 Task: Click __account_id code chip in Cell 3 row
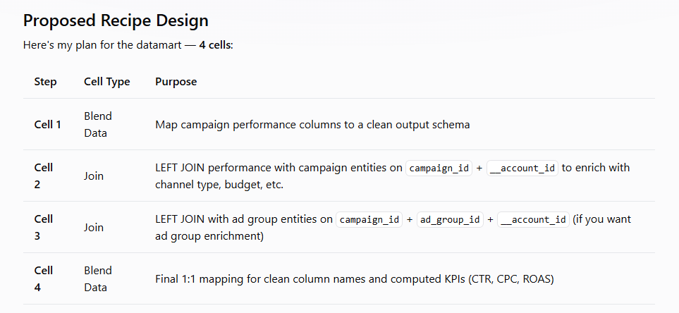(532, 219)
